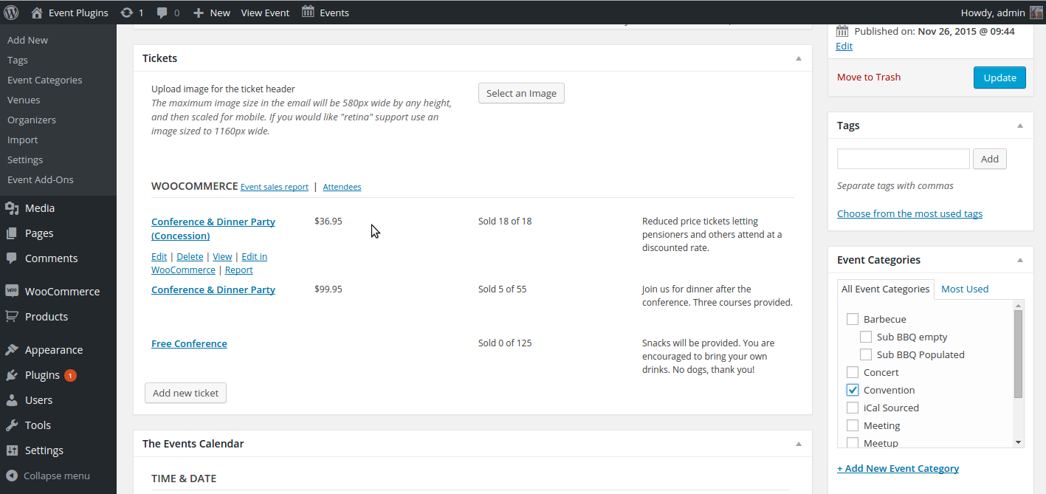Go to Plugins in the sidebar
The image size is (1046, 494).
pyautogui.click(x=42, y=375)
